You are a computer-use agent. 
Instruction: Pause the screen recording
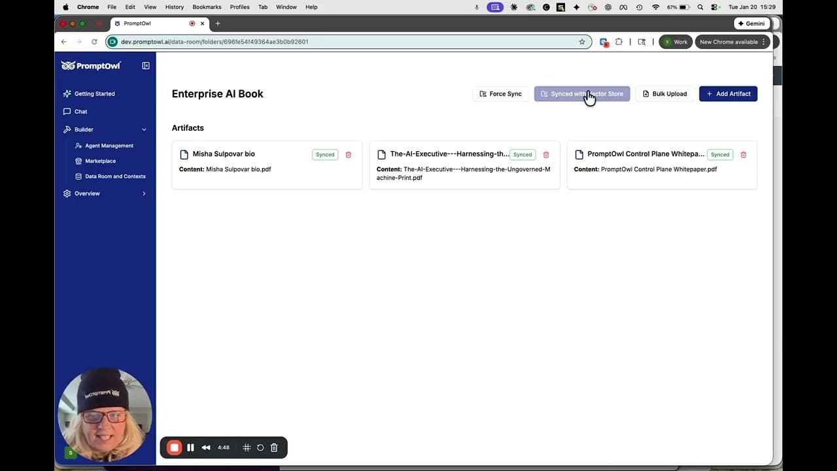coord(190,447)
